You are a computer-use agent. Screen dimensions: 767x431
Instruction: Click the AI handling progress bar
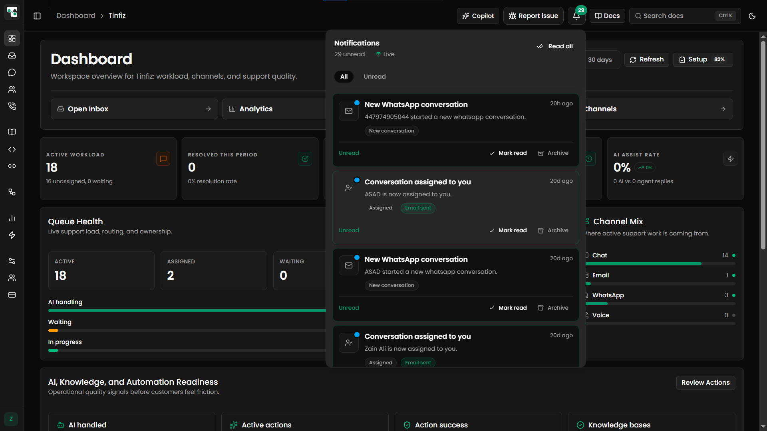pos(187,310)
